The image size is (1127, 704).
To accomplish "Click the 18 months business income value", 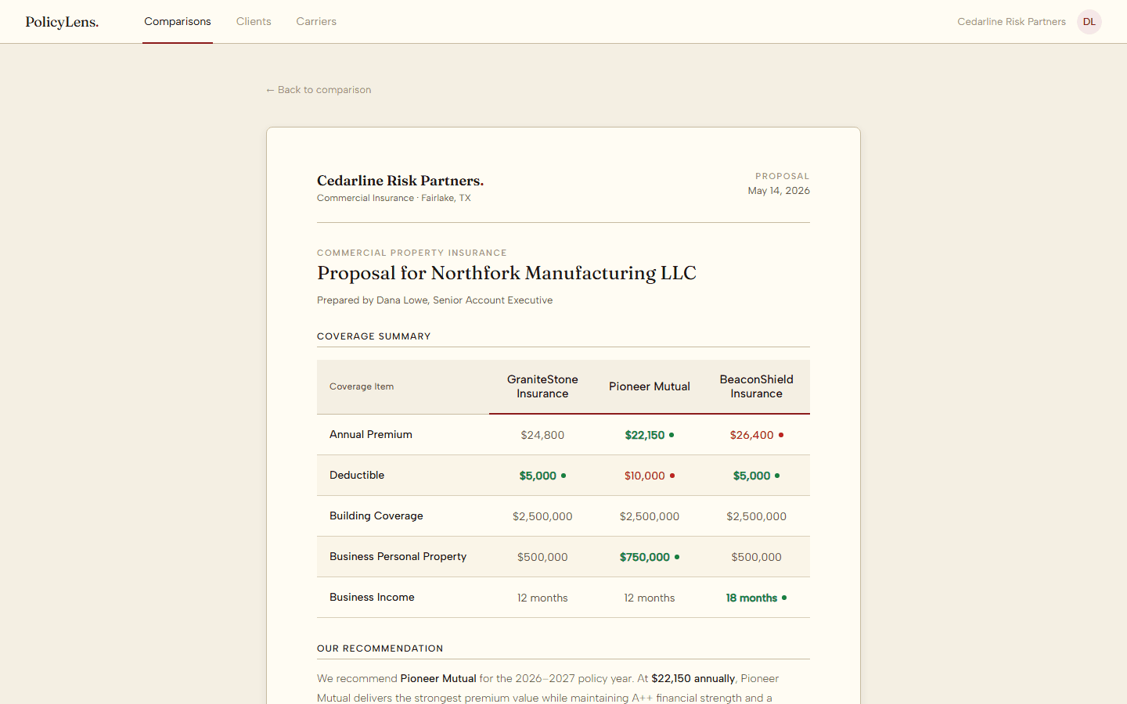I will tap(751, 598).
